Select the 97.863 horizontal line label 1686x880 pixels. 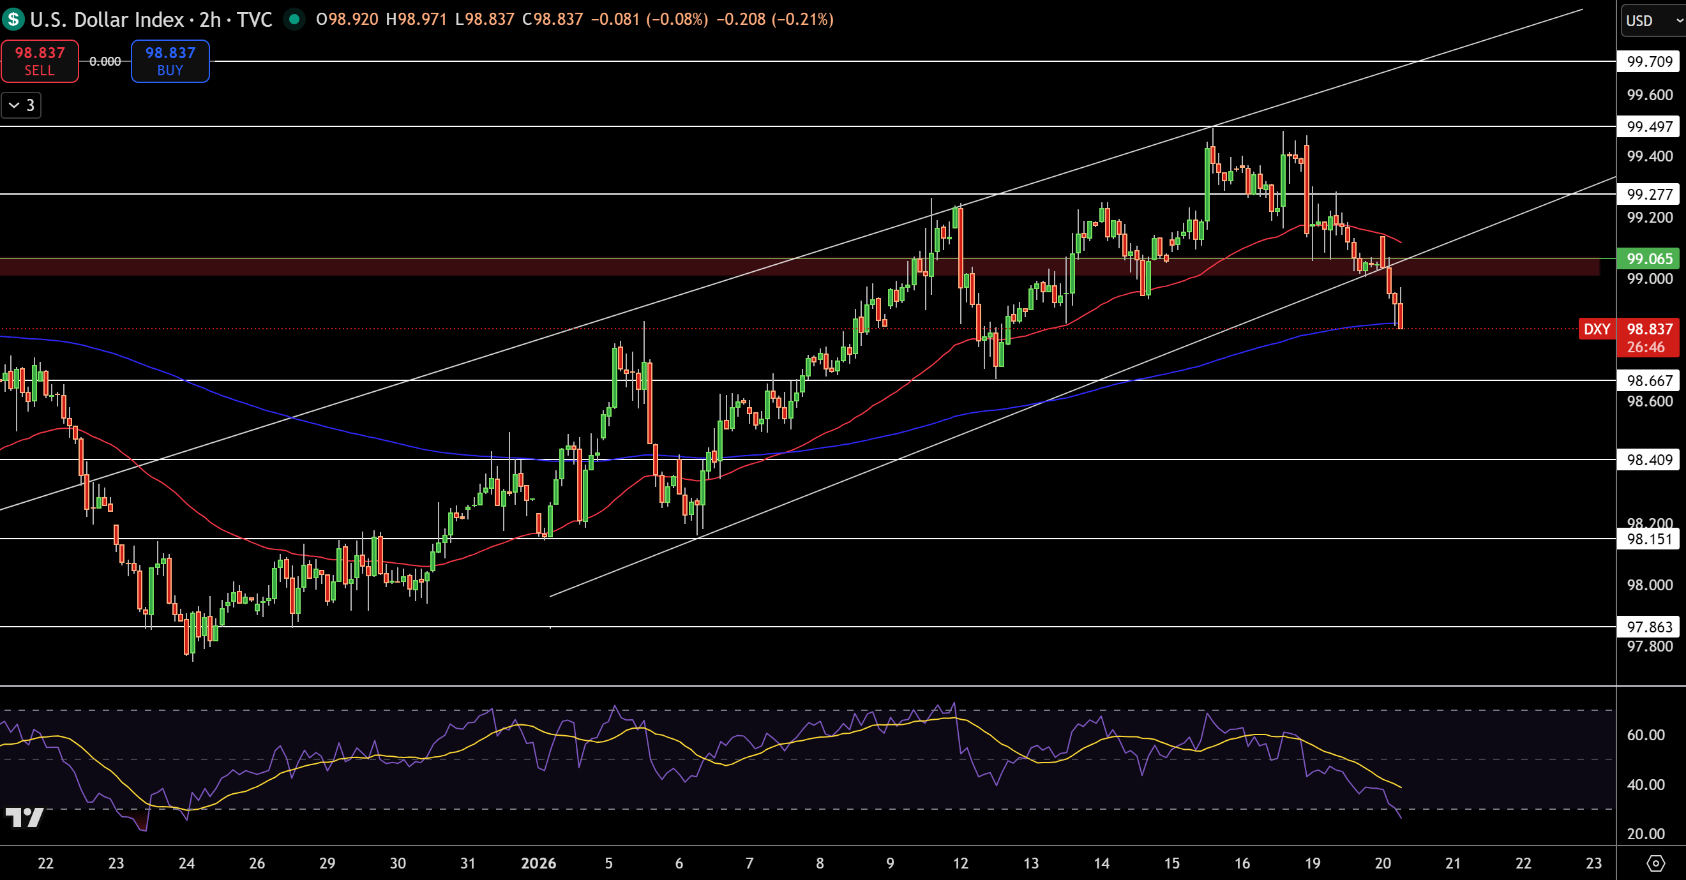(1649, 627)
